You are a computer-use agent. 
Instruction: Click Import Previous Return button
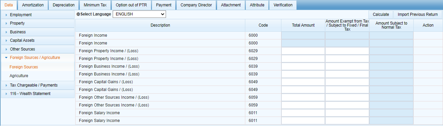point(418,14)
